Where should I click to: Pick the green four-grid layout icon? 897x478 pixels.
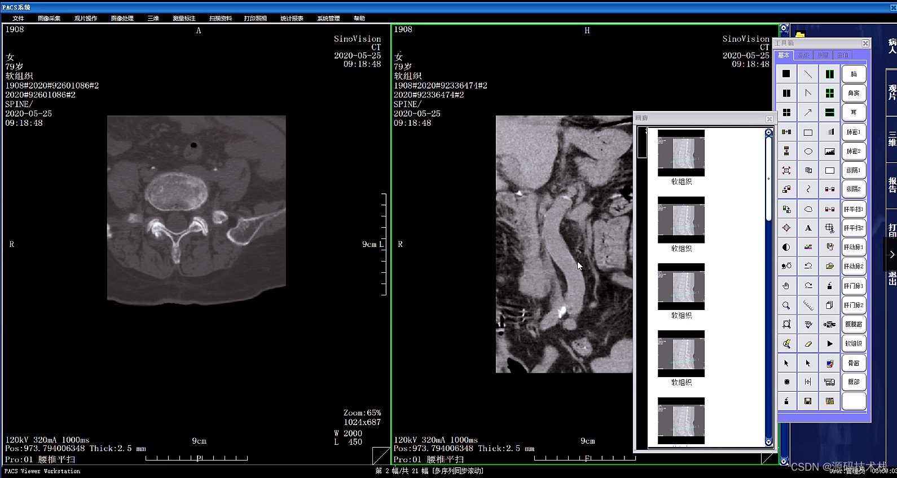tap(829, 93)
